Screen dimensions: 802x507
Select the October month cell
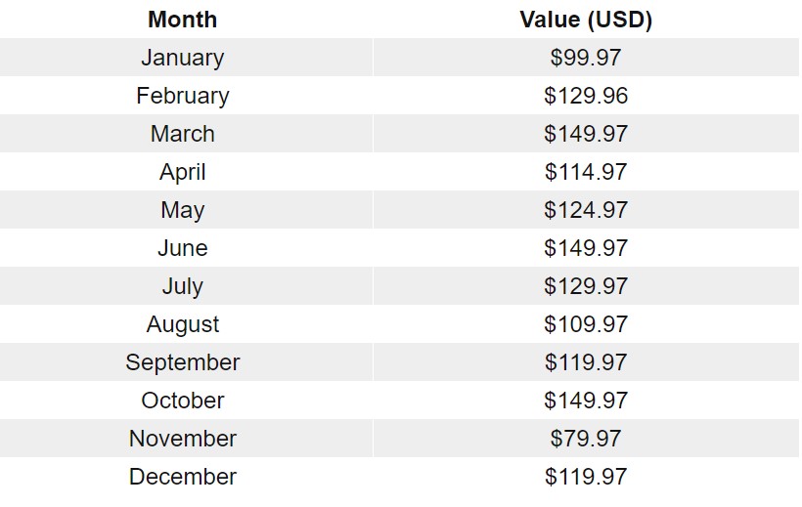(x=183, y=401)
